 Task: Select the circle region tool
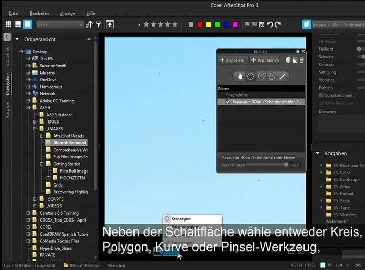[x=250, y=77]
